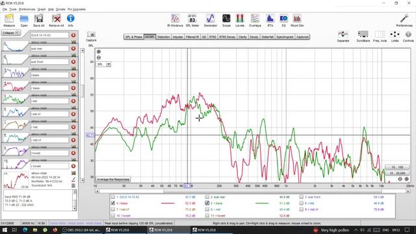This screenshot has height=234, width=416.
Task: Enable the '1: Oct 6 14:15:43' trace checkbox
Action: (113, 197)
